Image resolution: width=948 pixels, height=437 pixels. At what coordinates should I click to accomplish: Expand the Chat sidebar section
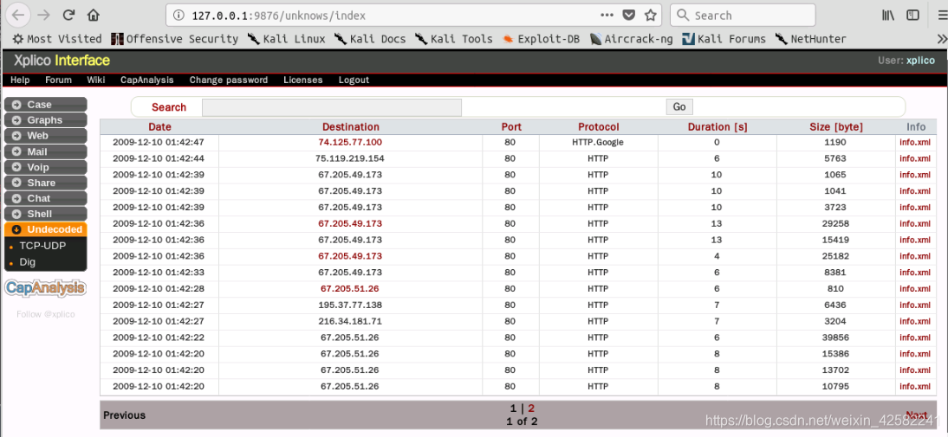[x=45, y=198]
